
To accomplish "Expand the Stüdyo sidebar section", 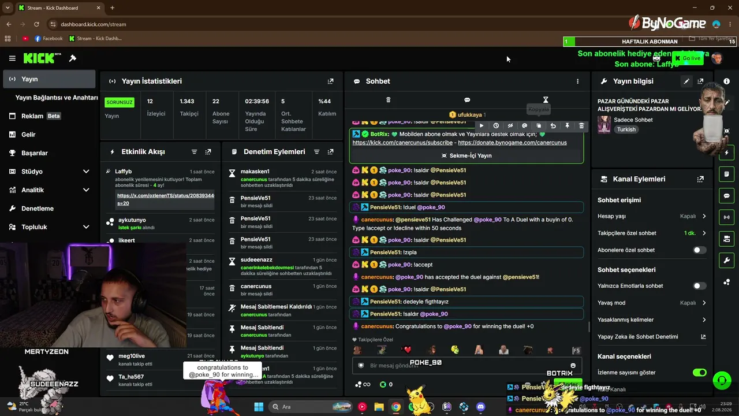I will coord(86,172).
